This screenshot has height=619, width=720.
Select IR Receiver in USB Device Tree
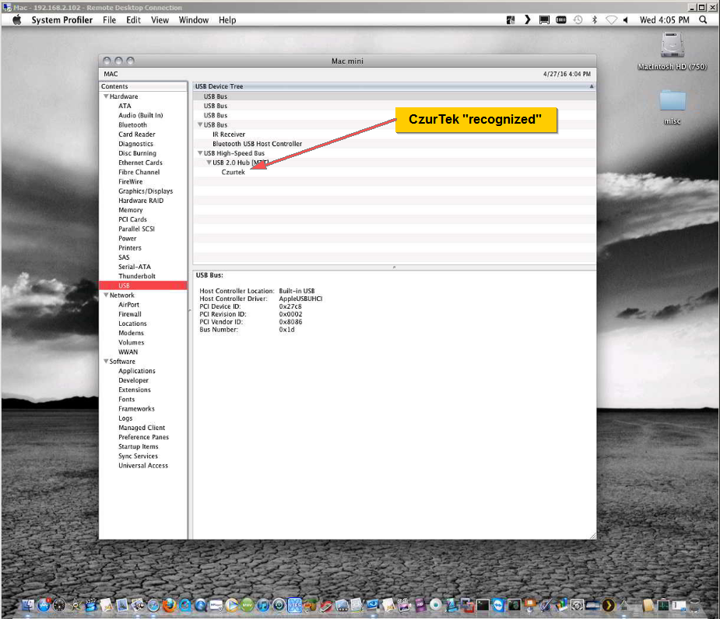pyautogui.click(x=229, y=135)
